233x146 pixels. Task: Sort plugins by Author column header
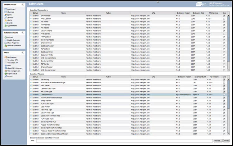108,77
